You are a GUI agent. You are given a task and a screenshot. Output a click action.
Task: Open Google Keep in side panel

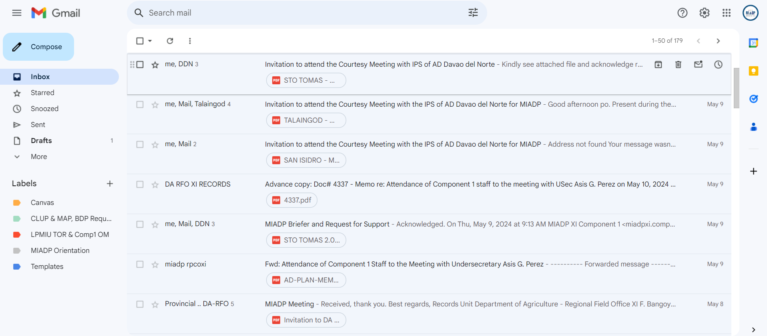point(753,71)
